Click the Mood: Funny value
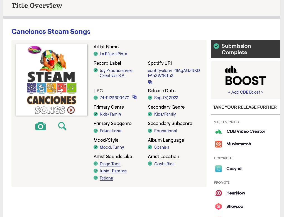Viewport: 284px width, 217px height. tap(112, 147)
